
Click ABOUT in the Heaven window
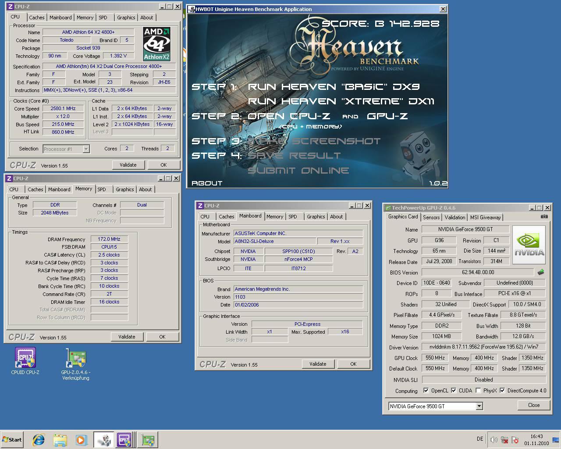coord(207,183)
